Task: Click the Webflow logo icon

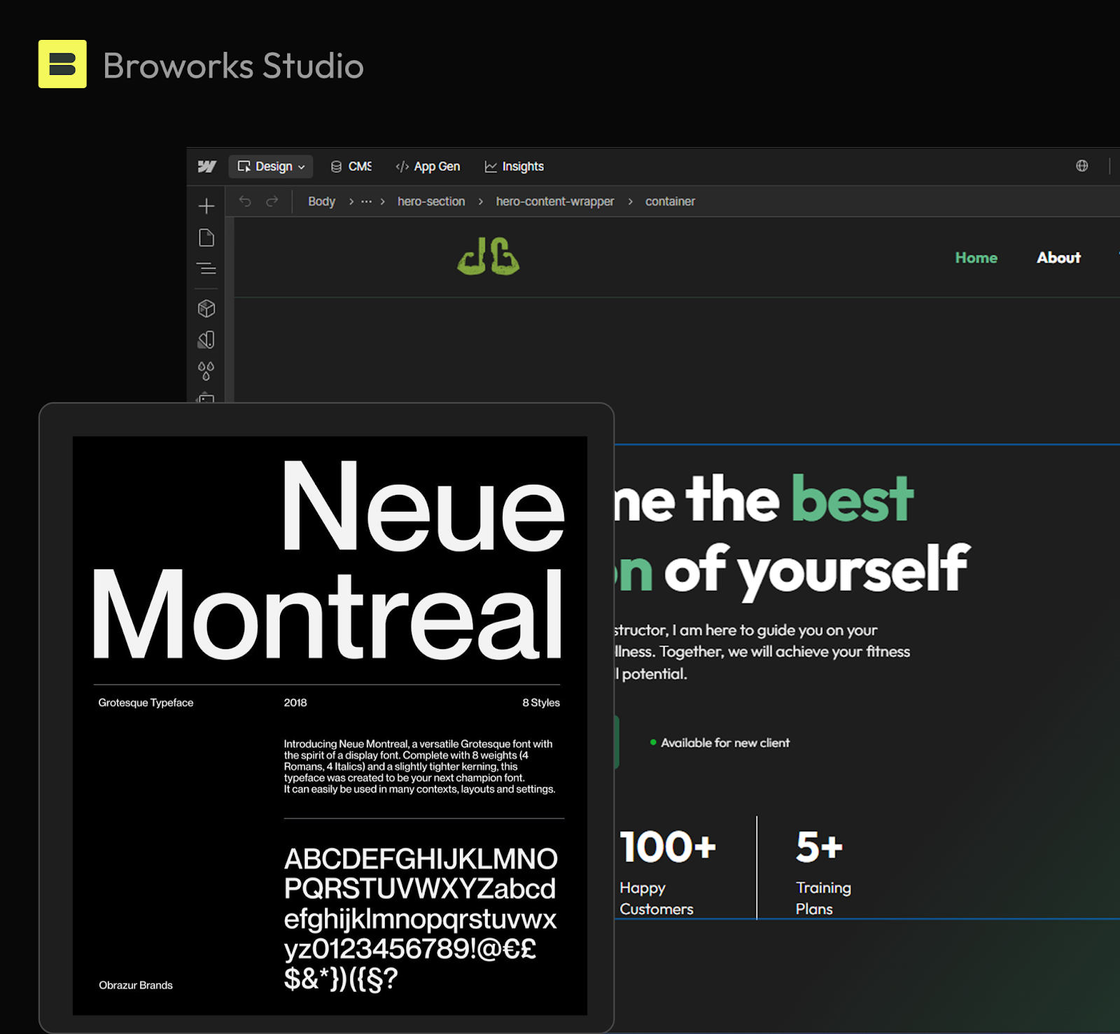Action: (205, 166)
